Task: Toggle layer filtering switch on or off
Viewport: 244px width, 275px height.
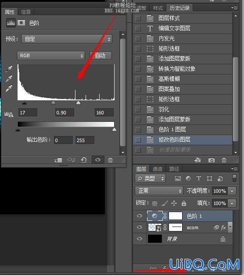Action: pos(234,178)
